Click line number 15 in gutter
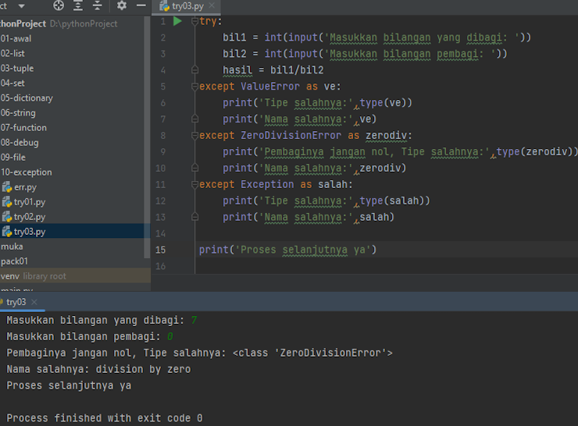The width and height of the screenshot is (578, 426). point(160,250)
